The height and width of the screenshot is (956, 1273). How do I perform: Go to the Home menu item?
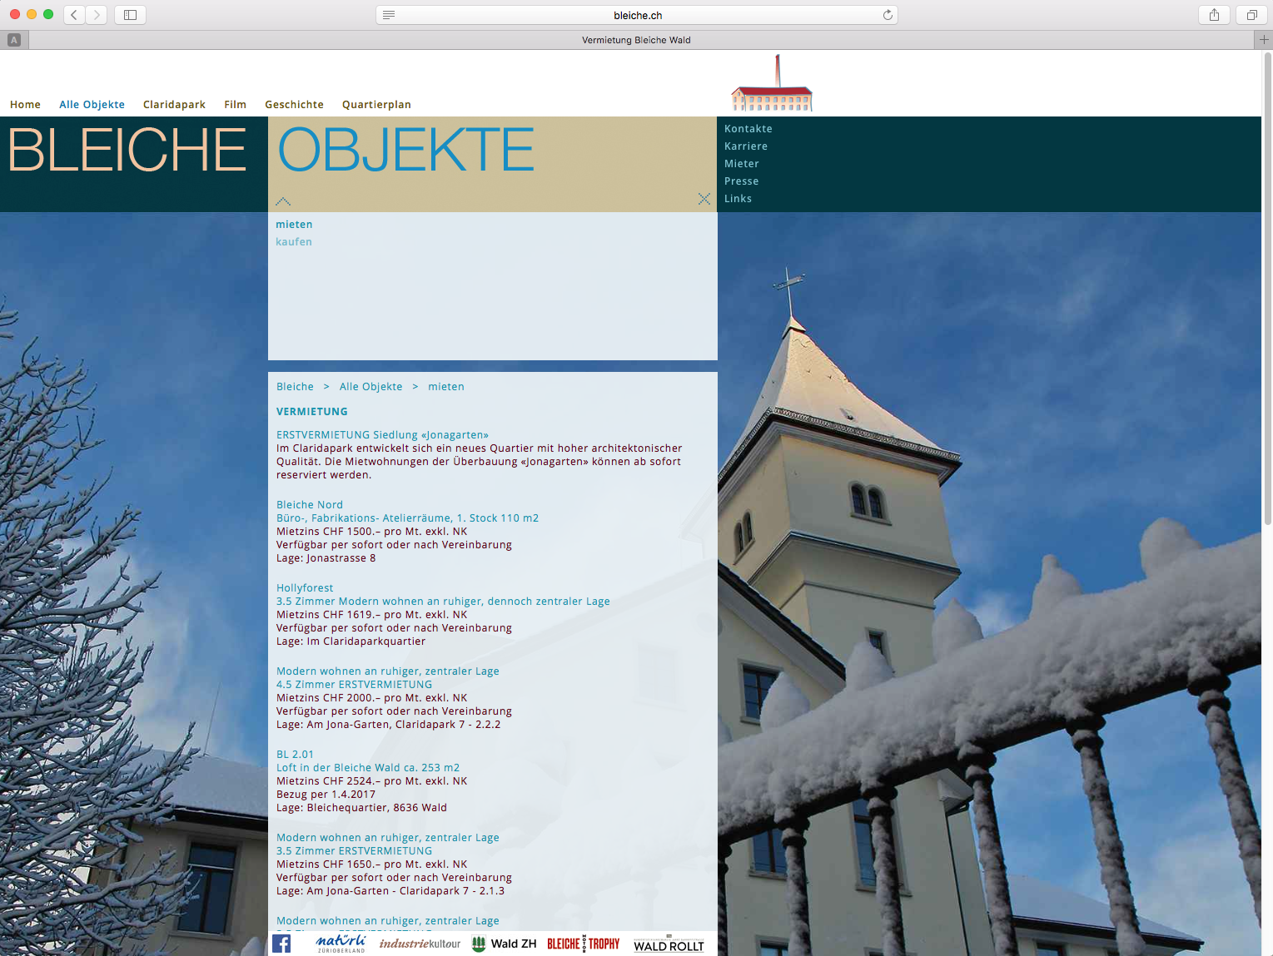25,105
